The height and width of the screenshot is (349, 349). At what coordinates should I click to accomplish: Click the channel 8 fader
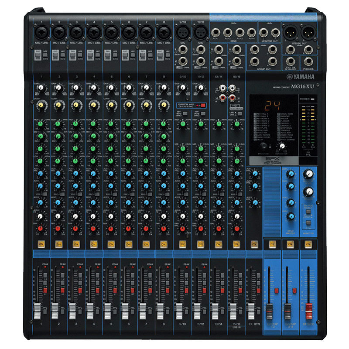point(160,311)
